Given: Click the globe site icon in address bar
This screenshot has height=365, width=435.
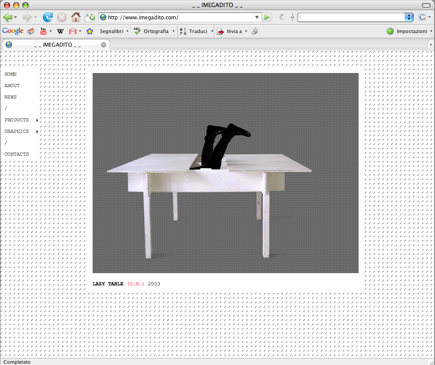Looking at the screenshot, I should [103, 17].
